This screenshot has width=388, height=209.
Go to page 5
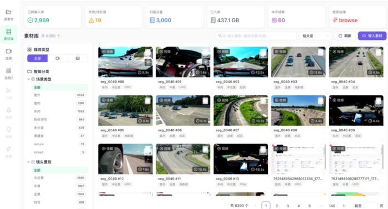point(310,206)
